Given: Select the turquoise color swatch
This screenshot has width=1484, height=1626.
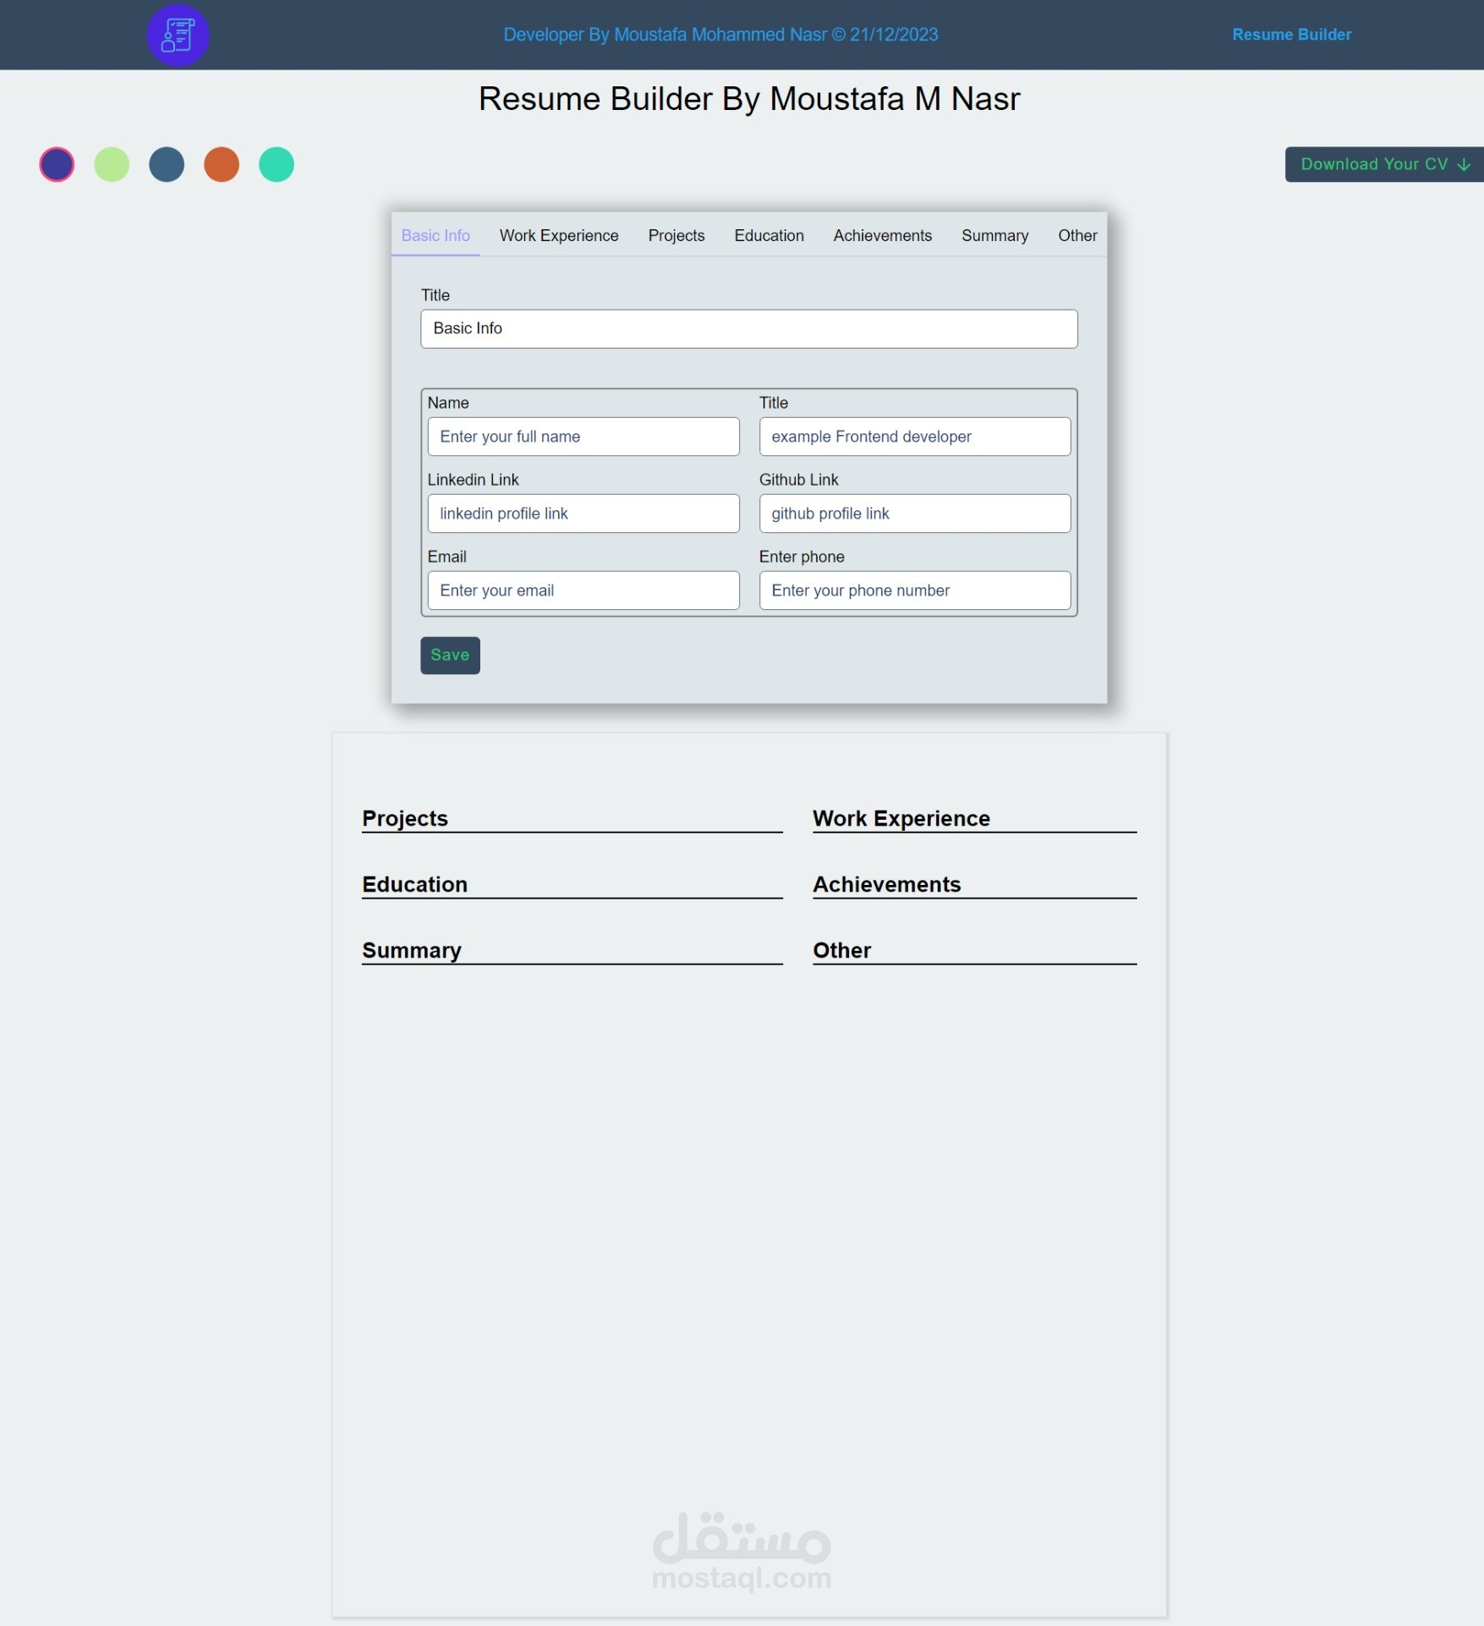Looking at the screenshot, I should [277, 164].
